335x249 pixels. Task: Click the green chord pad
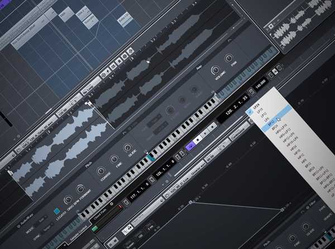[95, 228]
